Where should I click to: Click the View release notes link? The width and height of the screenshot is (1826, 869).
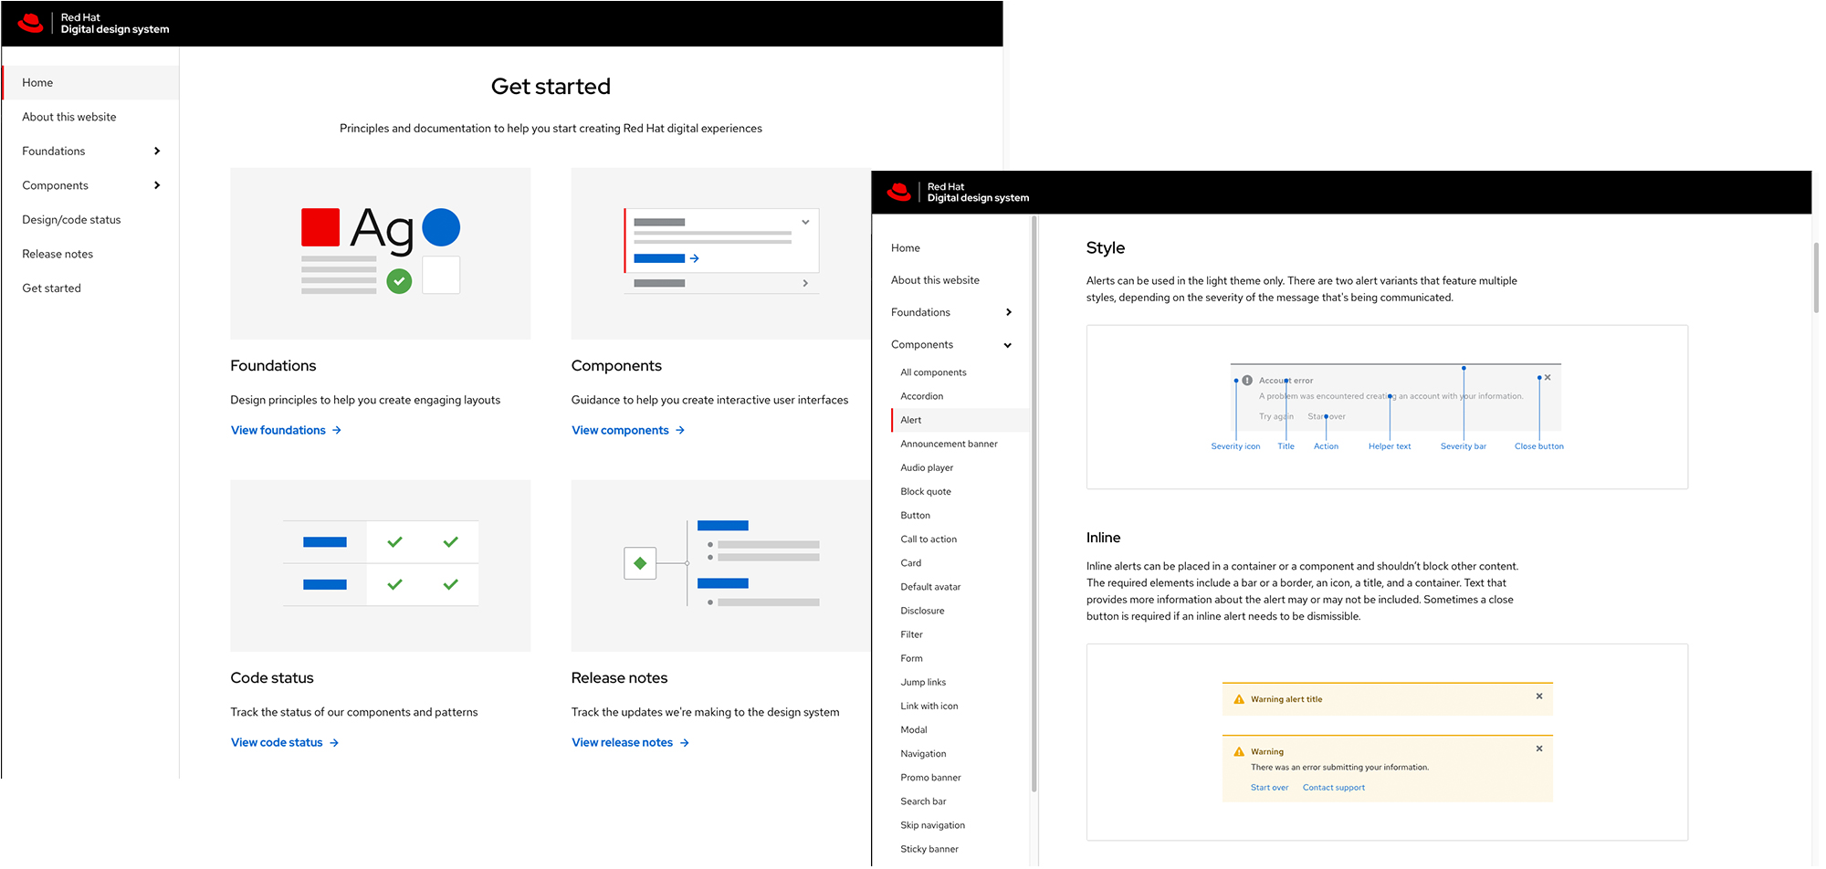(x=622, y=743)
